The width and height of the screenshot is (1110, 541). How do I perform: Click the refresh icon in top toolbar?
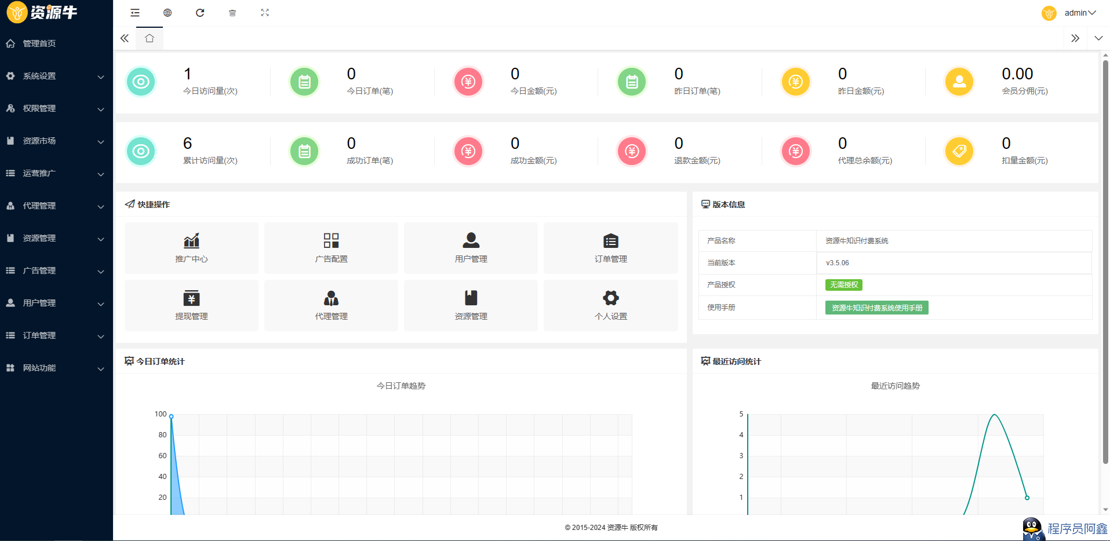click(x=200, y=13)
